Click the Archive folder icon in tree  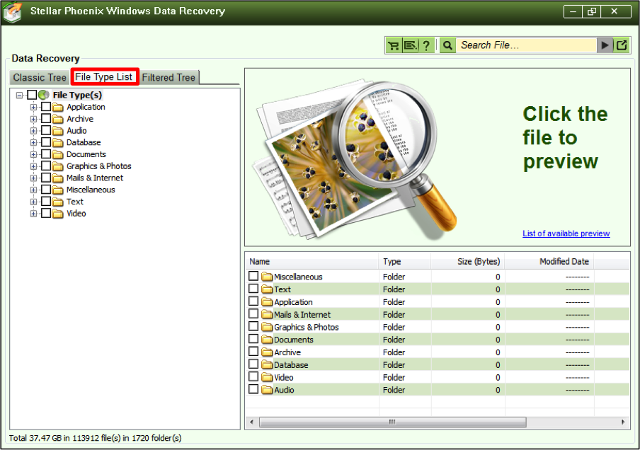point(57,119)
